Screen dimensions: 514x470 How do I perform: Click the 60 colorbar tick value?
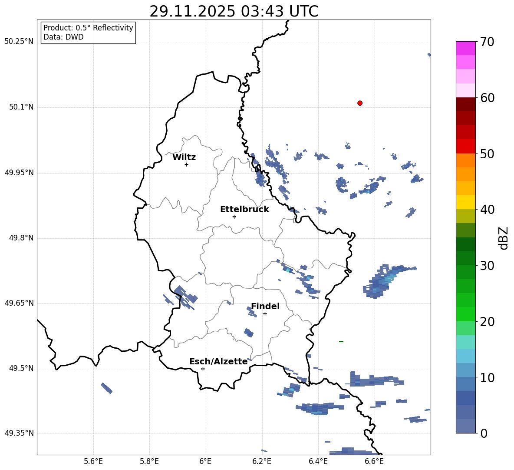pyautogui.click(x=487, y=98)
